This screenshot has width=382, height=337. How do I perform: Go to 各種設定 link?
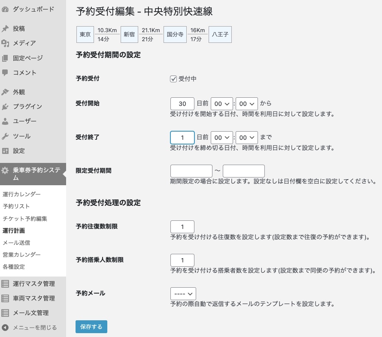pos(14,267)
